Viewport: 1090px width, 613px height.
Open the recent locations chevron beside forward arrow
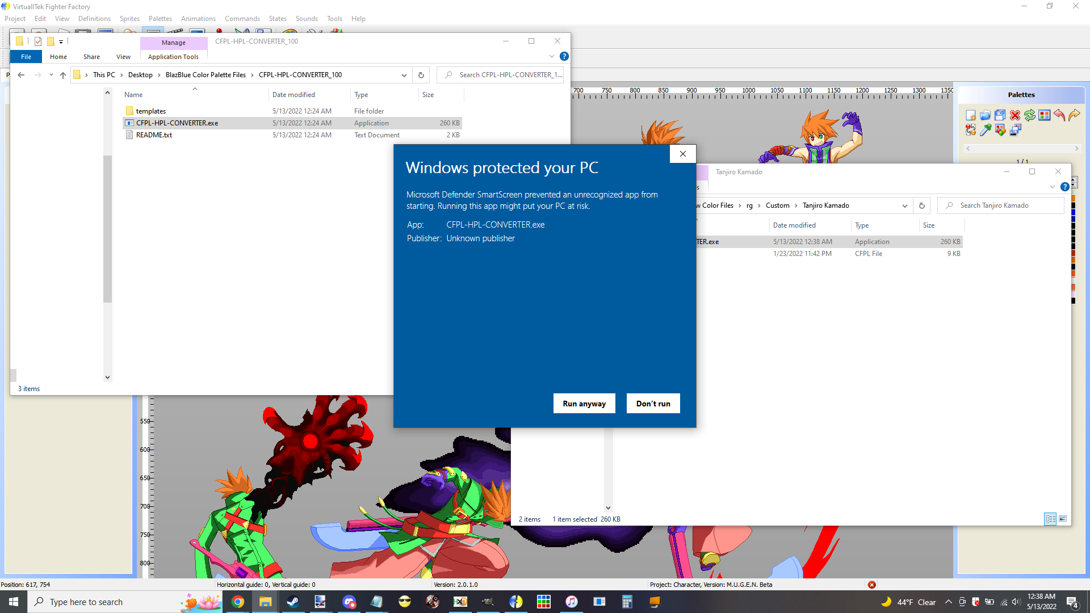(x=51, y=75)
